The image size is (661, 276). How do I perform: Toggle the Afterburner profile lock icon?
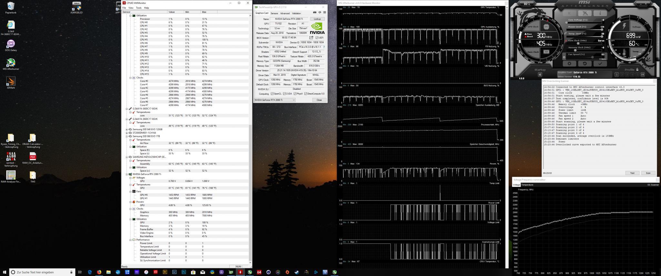pyautogui.click(x=637, y=70)
